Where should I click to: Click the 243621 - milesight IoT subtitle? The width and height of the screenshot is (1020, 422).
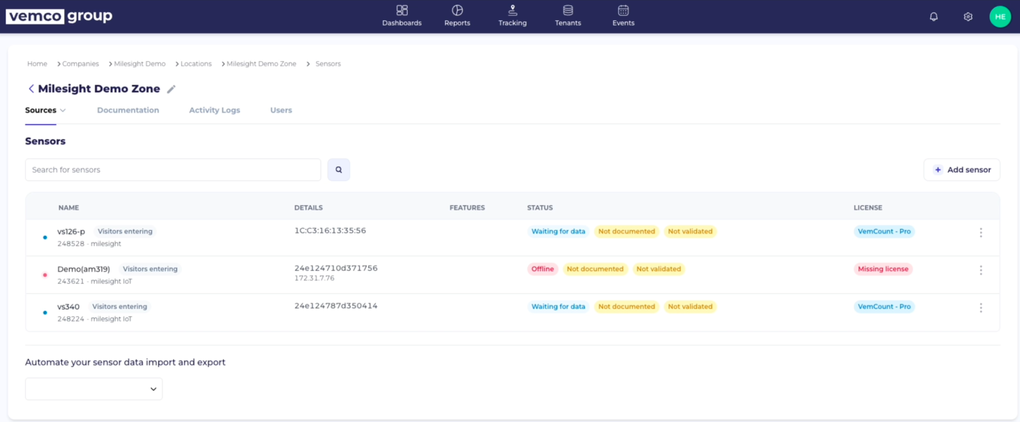(x=95, y=282)
